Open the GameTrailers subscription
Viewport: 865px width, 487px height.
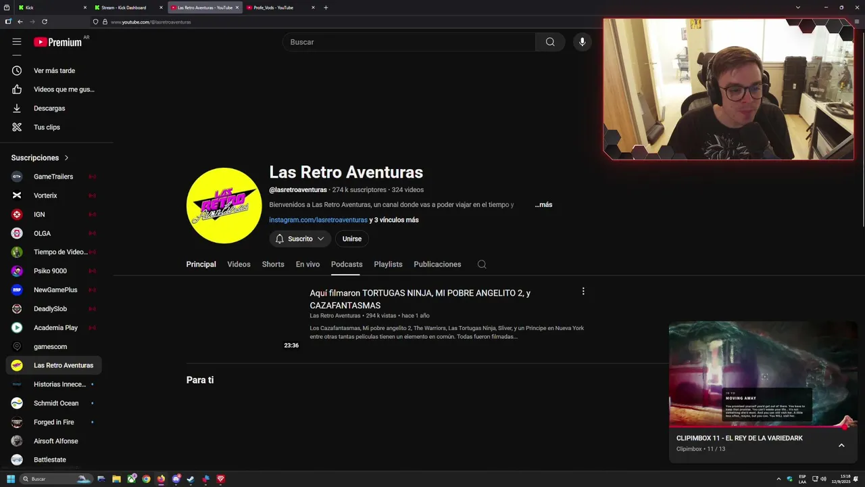coord(54,177)
